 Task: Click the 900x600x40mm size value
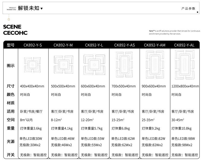click(x=154, y=86)
